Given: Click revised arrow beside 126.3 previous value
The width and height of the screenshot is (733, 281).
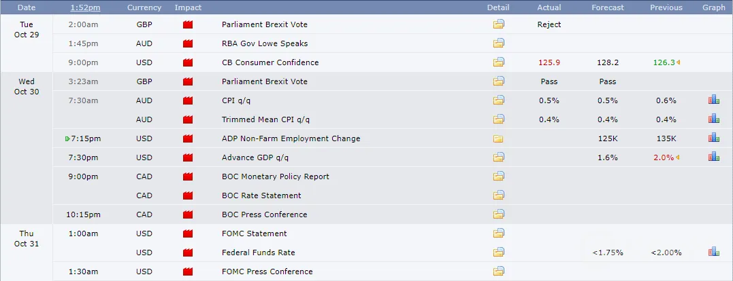Looking at the screenshot, I should (678, 62).
